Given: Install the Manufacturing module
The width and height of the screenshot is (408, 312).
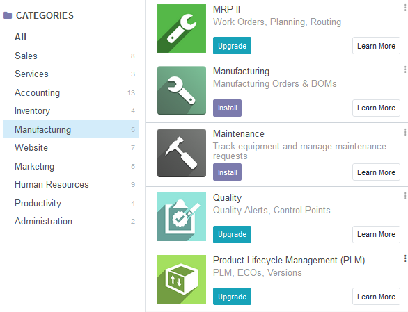Looking at the screenshot, I should (227, 108).
